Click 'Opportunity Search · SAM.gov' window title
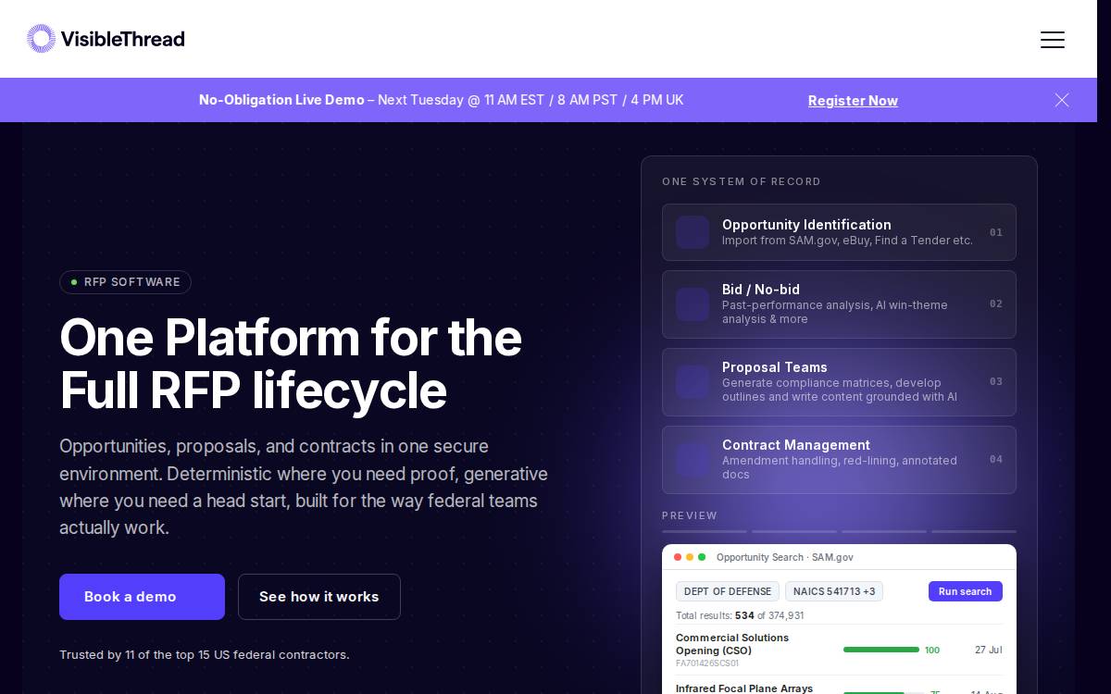This screenshot has width=1111, height=694. [785, 557]
